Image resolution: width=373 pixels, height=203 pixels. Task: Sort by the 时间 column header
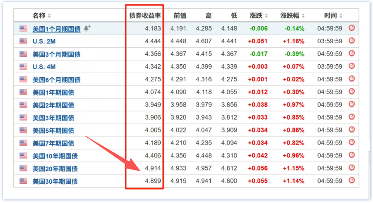pyautogui.click(x=333, y=16)
